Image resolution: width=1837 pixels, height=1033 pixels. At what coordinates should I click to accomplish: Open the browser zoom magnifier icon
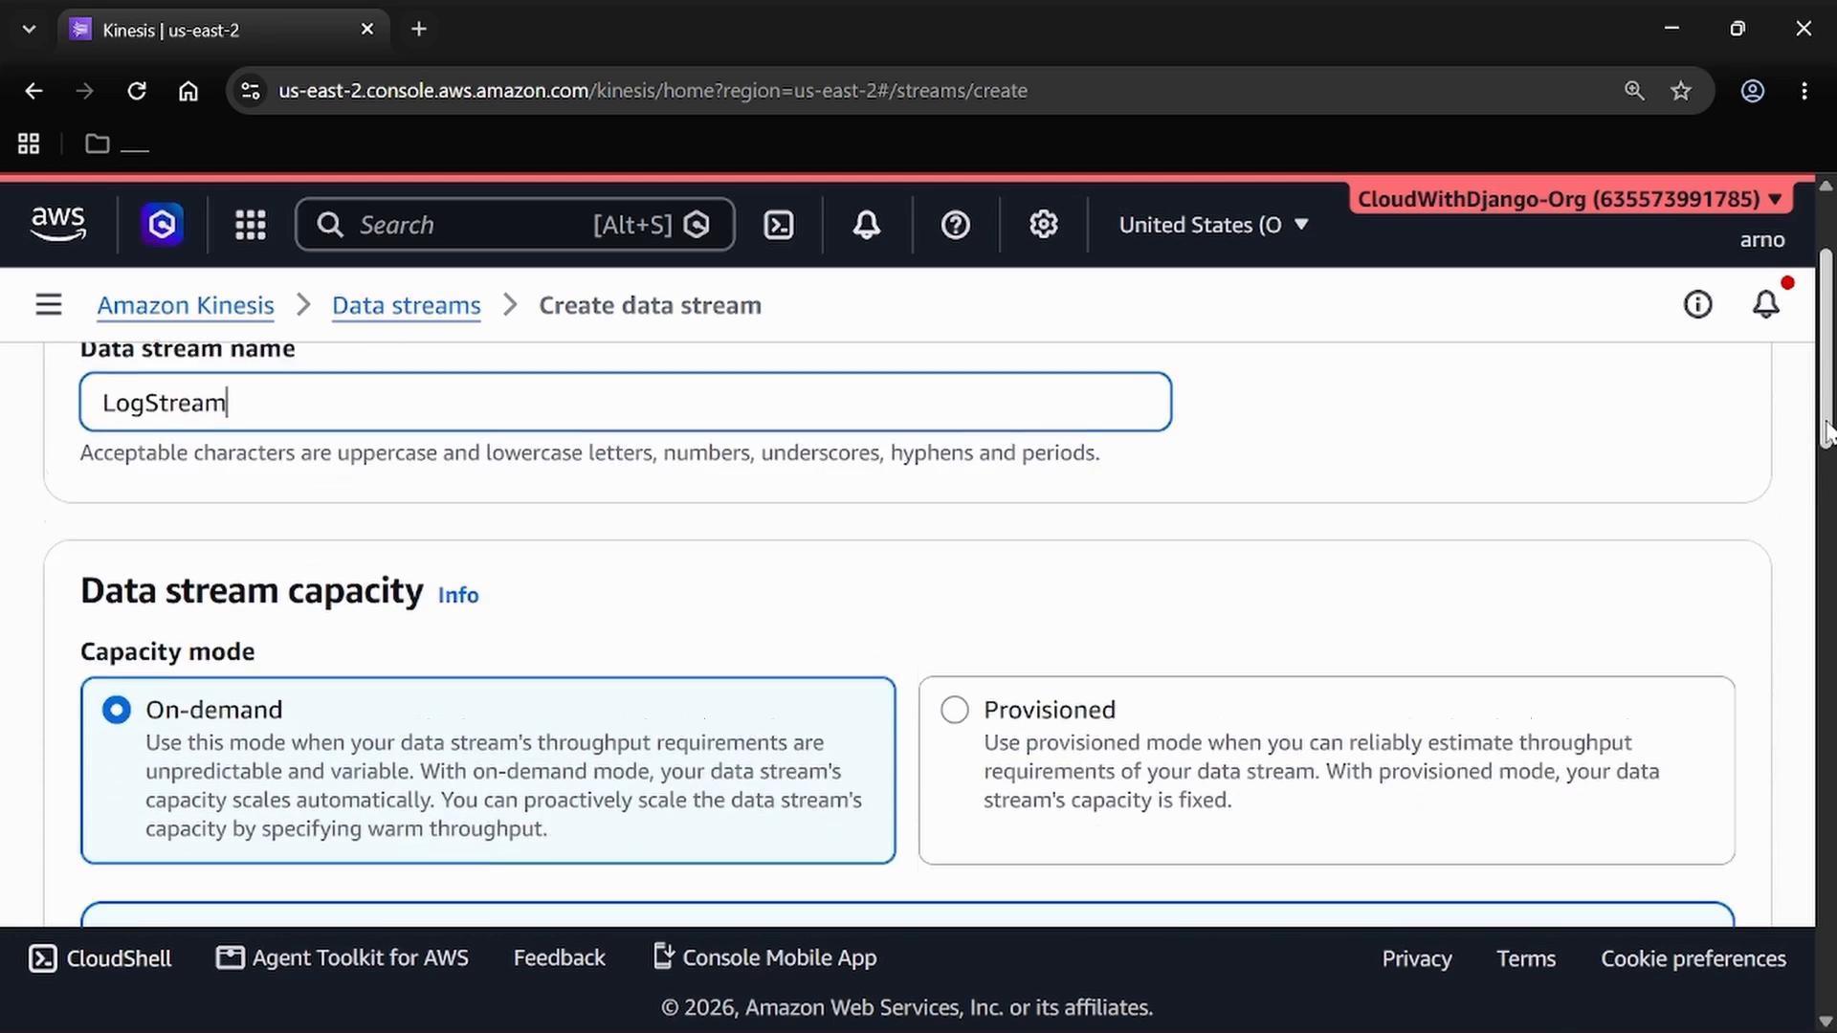(1634, 91)
